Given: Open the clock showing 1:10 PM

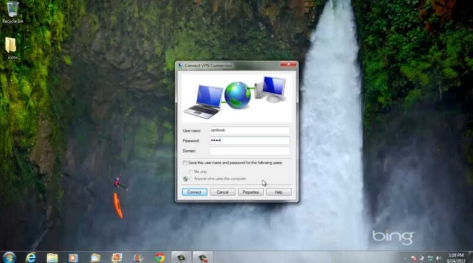Looking at the screenshot, I should [456, 258].
